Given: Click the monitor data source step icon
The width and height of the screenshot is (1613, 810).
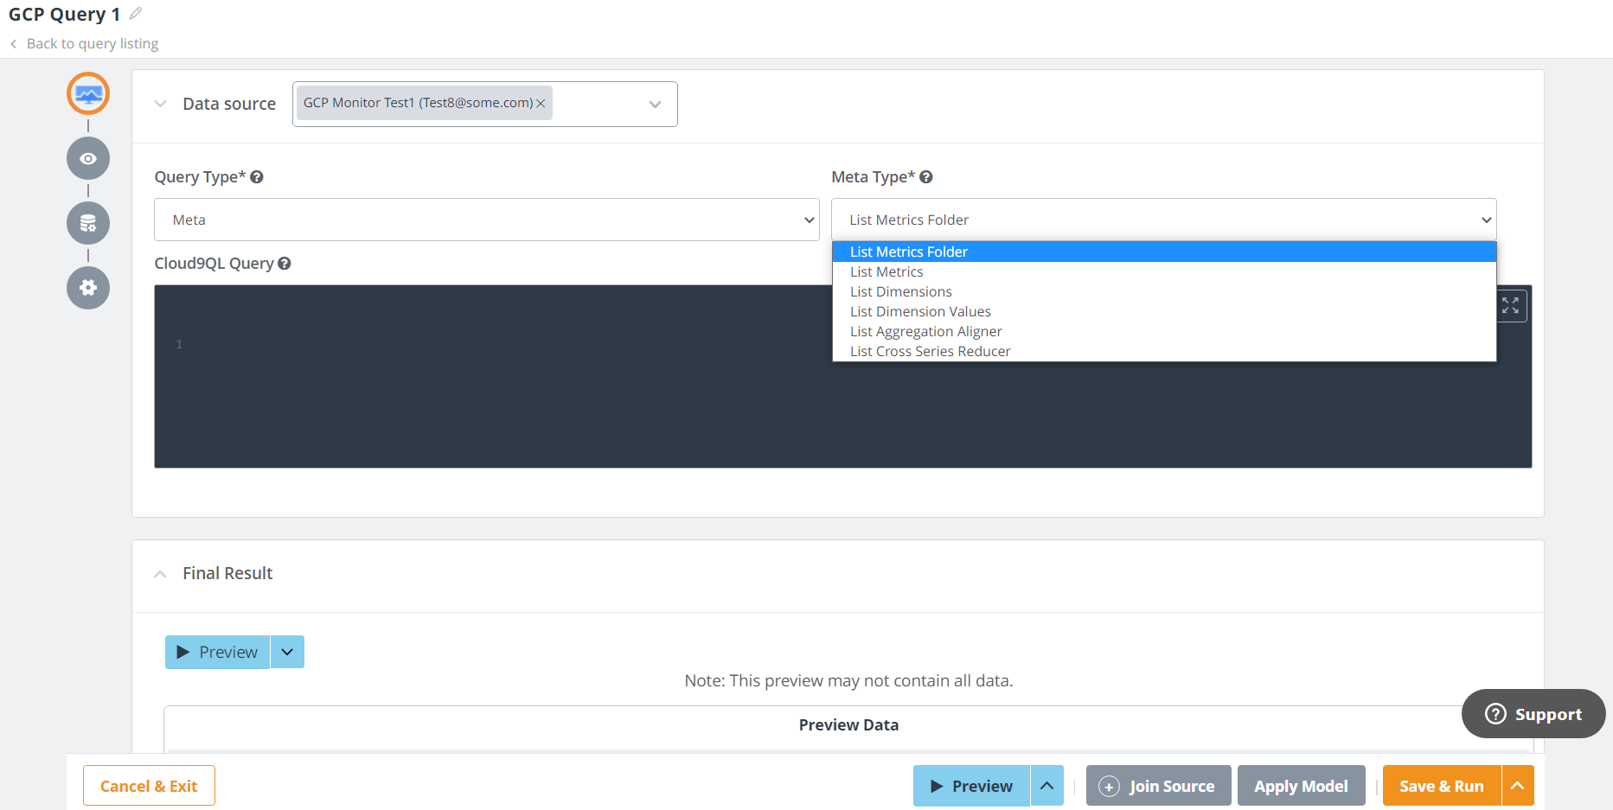Looking at the screenshot, I should click(88, 94).
